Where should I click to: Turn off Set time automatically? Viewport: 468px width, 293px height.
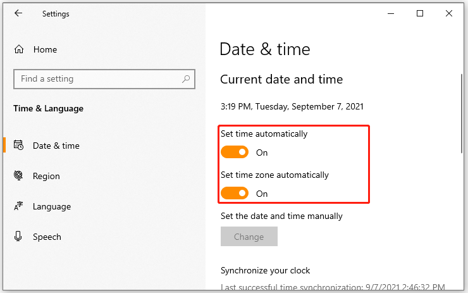235,152
